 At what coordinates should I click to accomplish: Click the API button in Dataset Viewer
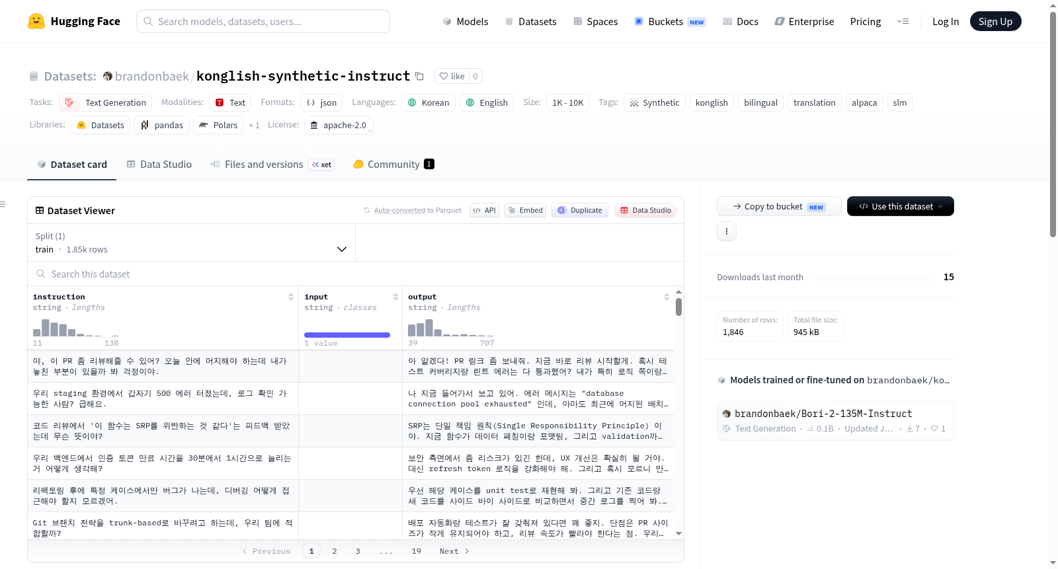pos(484,210)
